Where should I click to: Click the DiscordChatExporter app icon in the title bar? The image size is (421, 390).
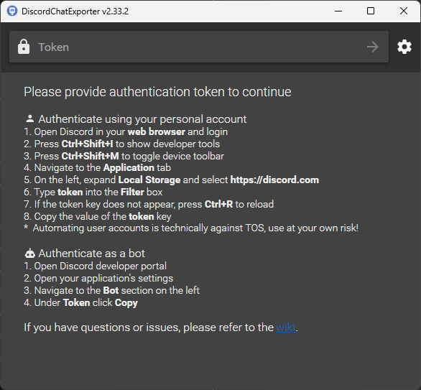pyautogui.click(x=12, y=11)
